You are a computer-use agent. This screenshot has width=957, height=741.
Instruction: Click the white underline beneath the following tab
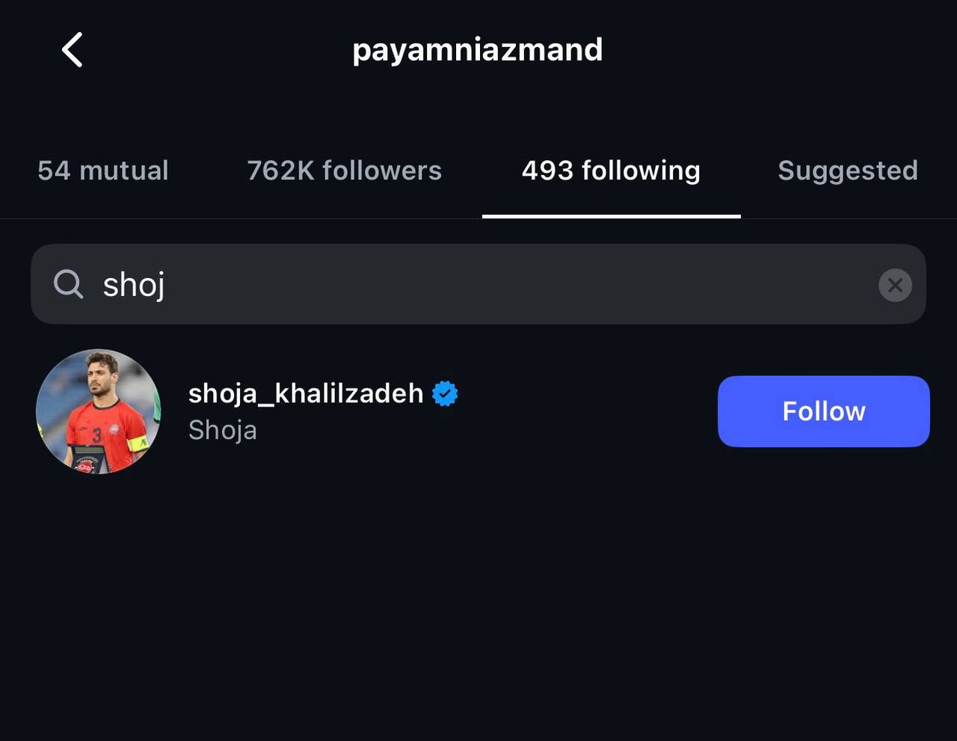[x=611, y=216]
